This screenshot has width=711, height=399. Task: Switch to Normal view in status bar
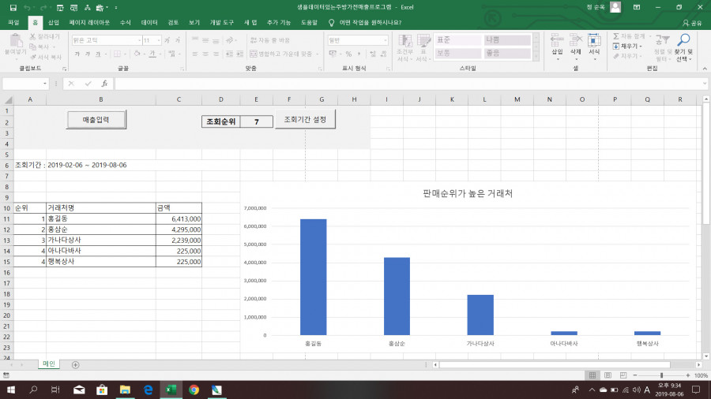click(x=592, y=375)
